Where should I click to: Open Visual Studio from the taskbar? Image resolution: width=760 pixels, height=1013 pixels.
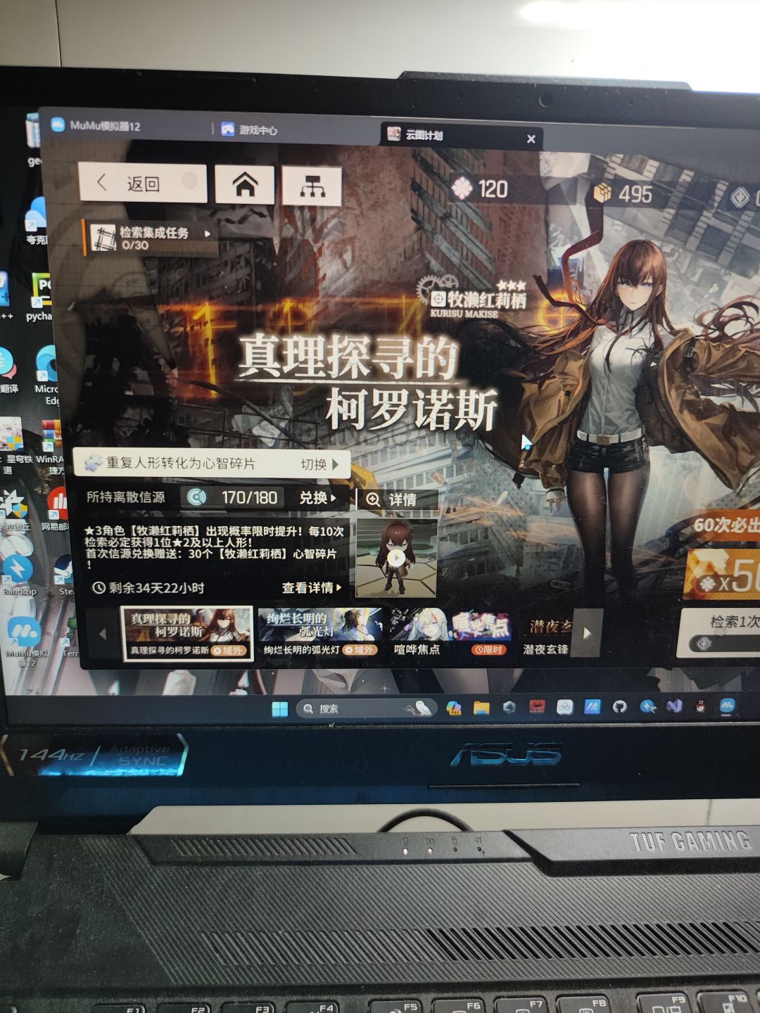coord(674,706)
